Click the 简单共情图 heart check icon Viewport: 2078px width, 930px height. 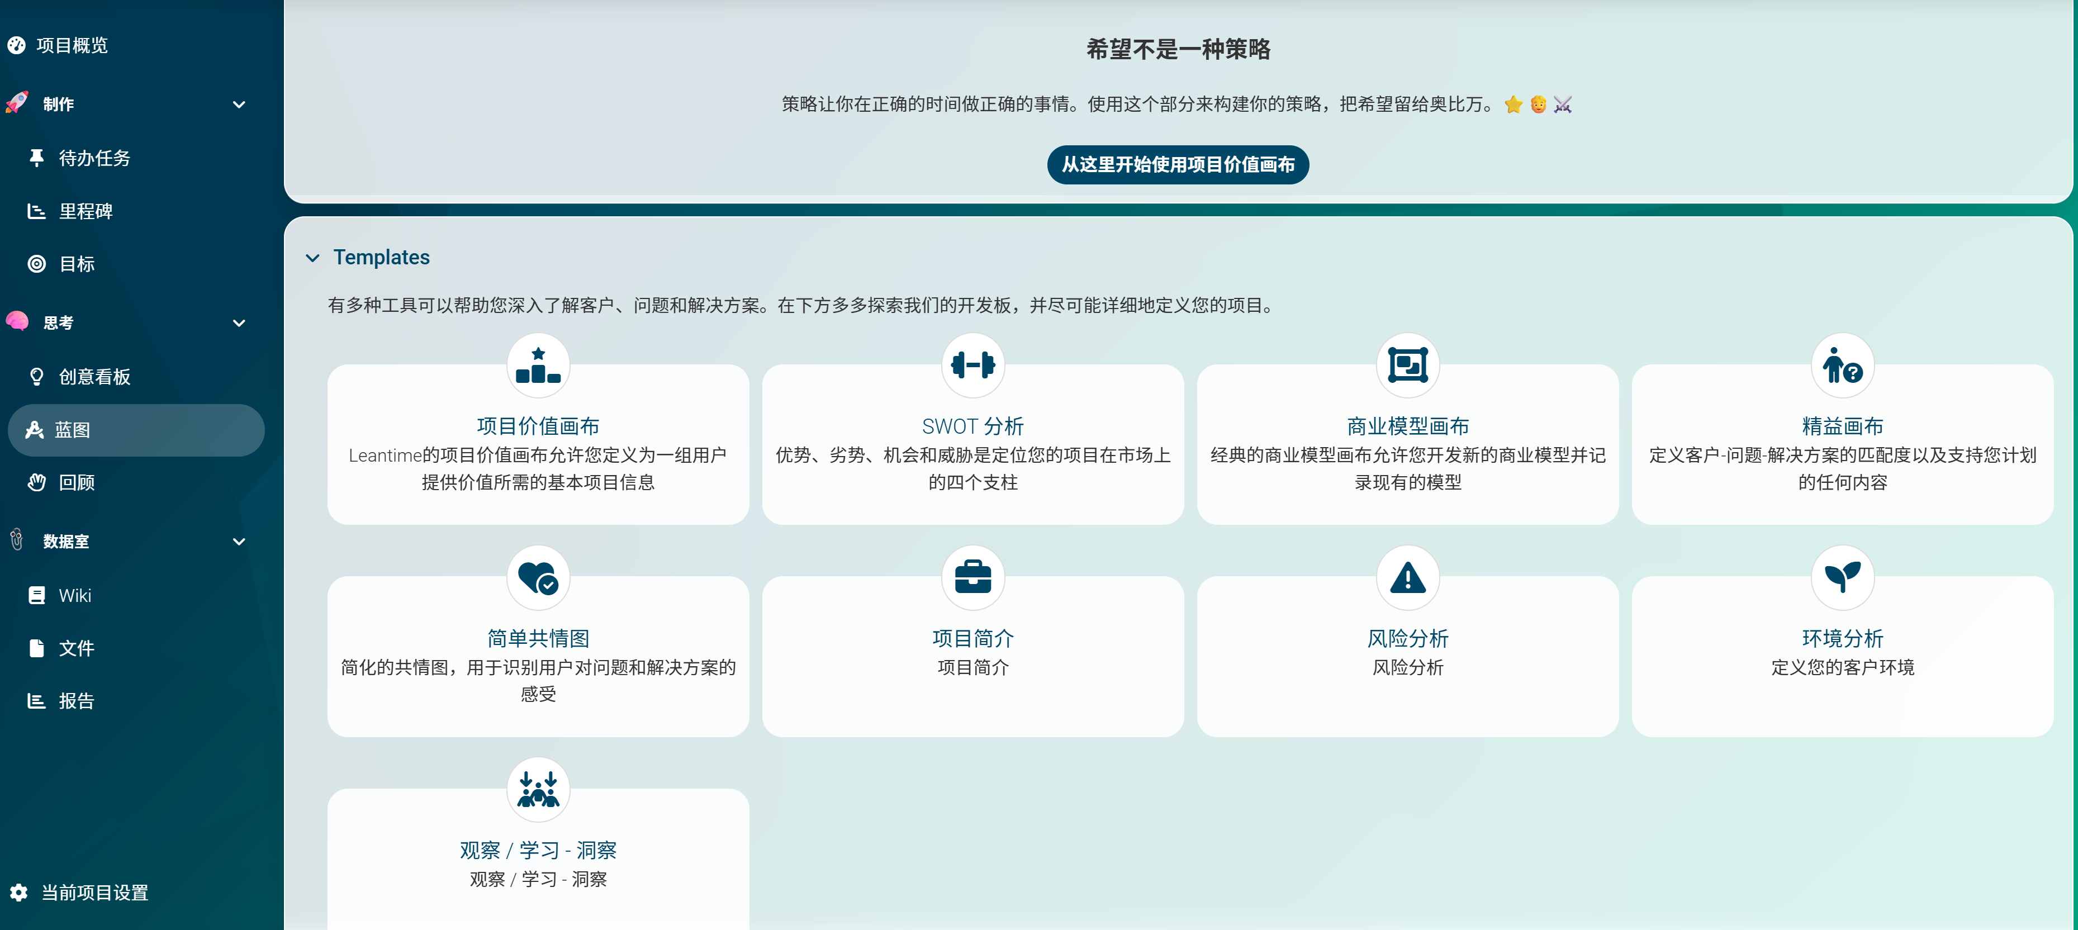coord(538,577)
